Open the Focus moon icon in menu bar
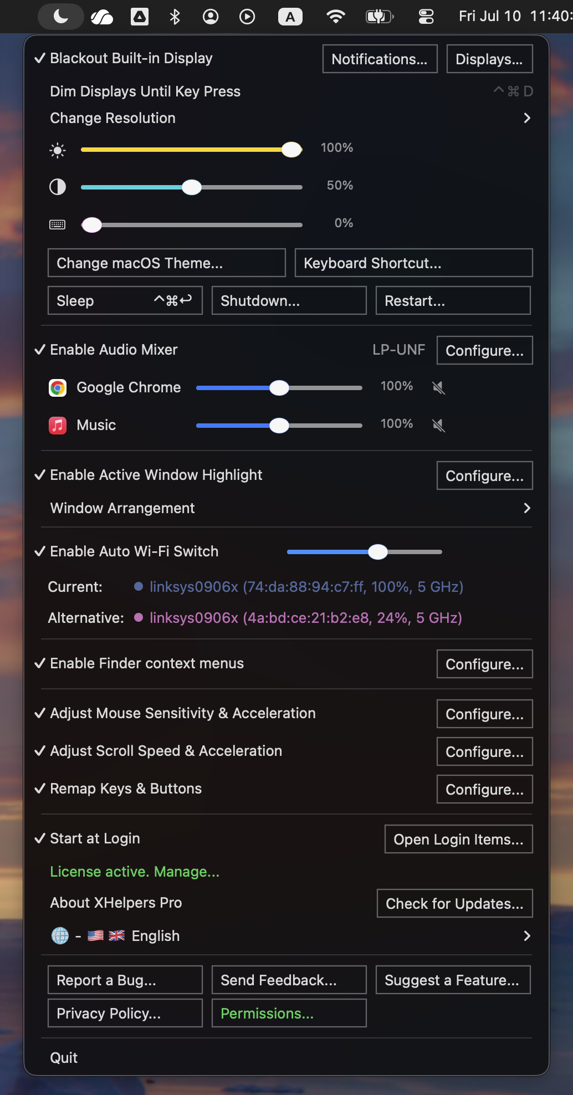573x1095 pixels. click(x=61, y=17)
